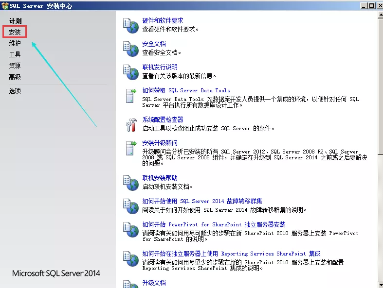
Task: Click the icon next to 故障转移群集 link
Action: [x=131, y=206]
